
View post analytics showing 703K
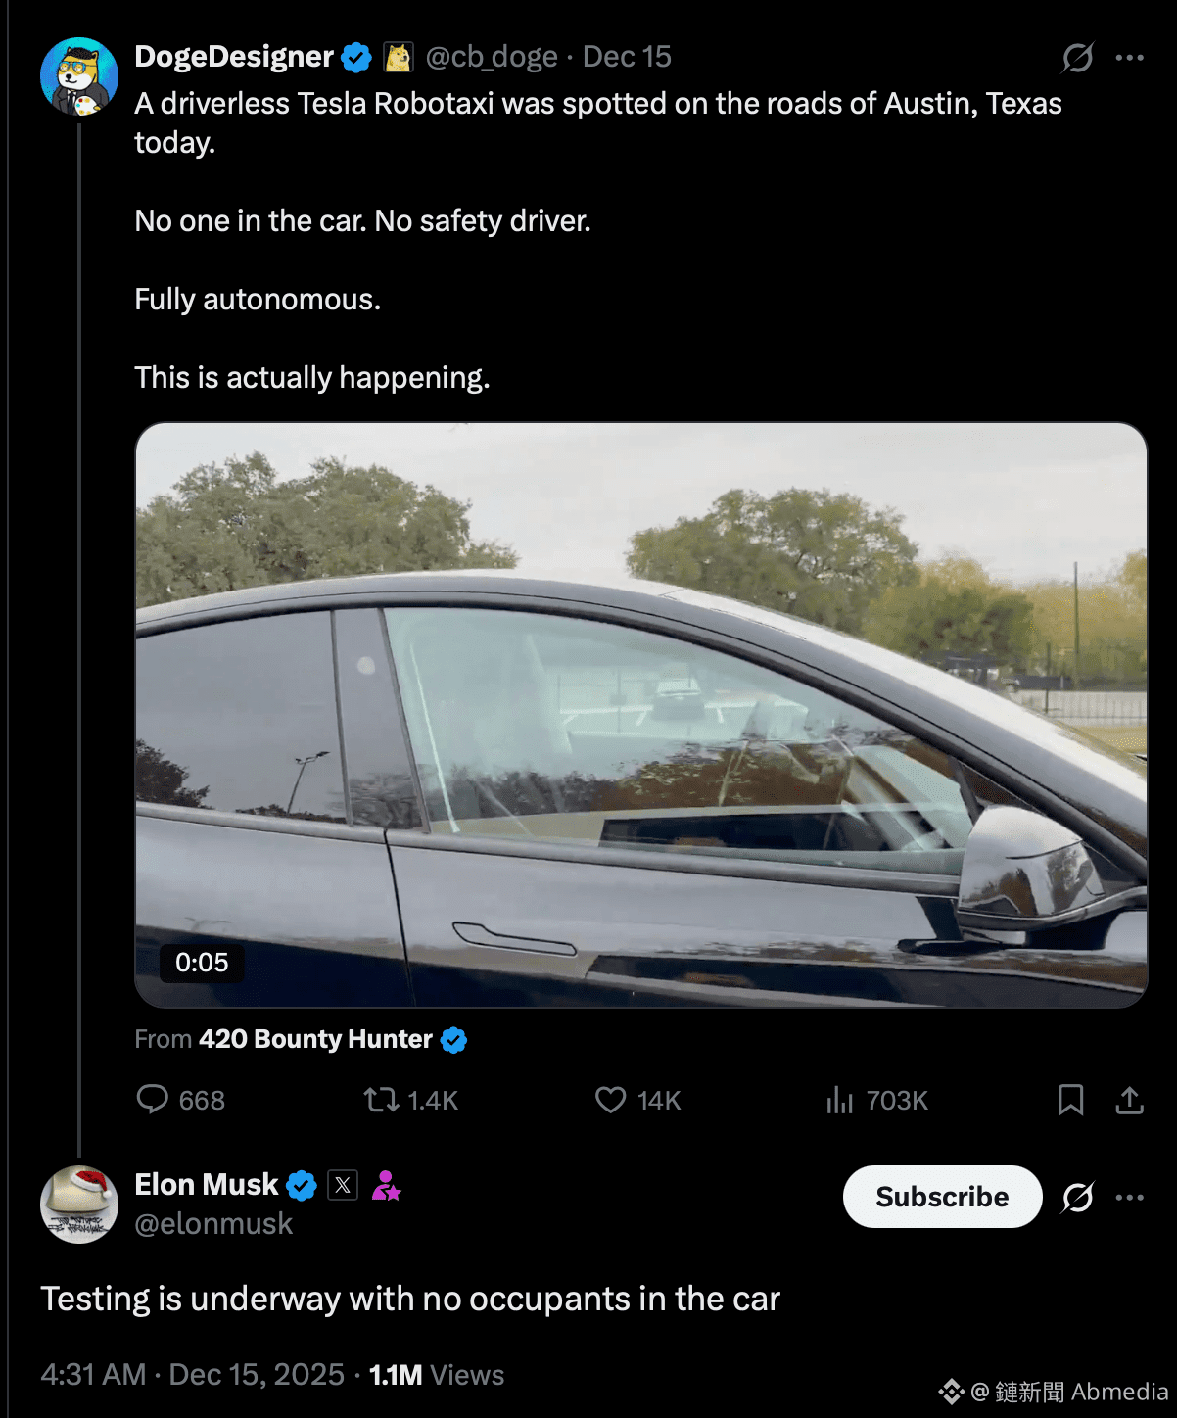[840, 1100]
